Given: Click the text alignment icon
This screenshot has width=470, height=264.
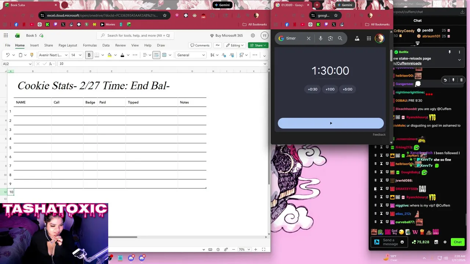Looking at the screenshot, I should [145, 55].
